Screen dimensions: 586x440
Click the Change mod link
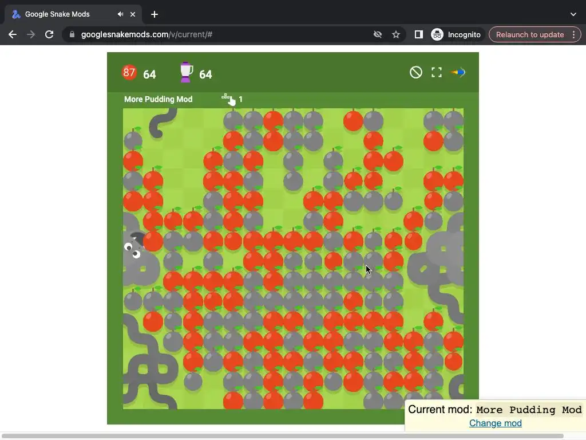(x=495, y=423)
